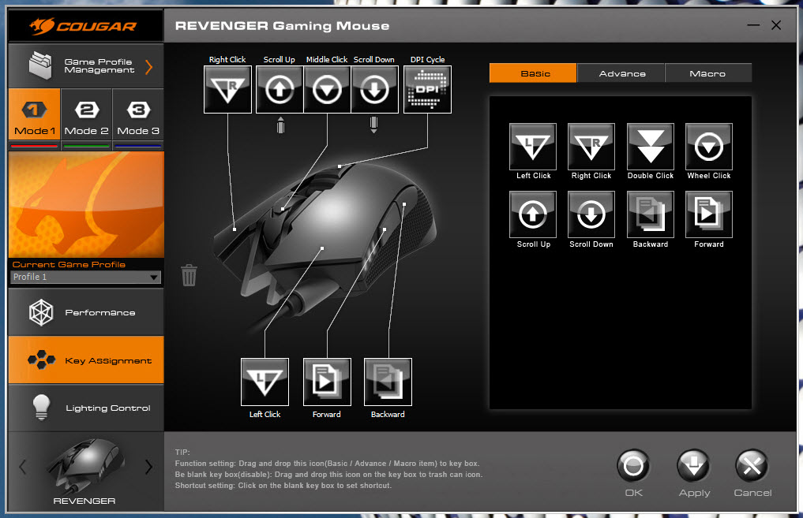Screen dimensions: 803x518
Task: Click the Apply button
Action: pyautogui.click(x=694, y=466)
